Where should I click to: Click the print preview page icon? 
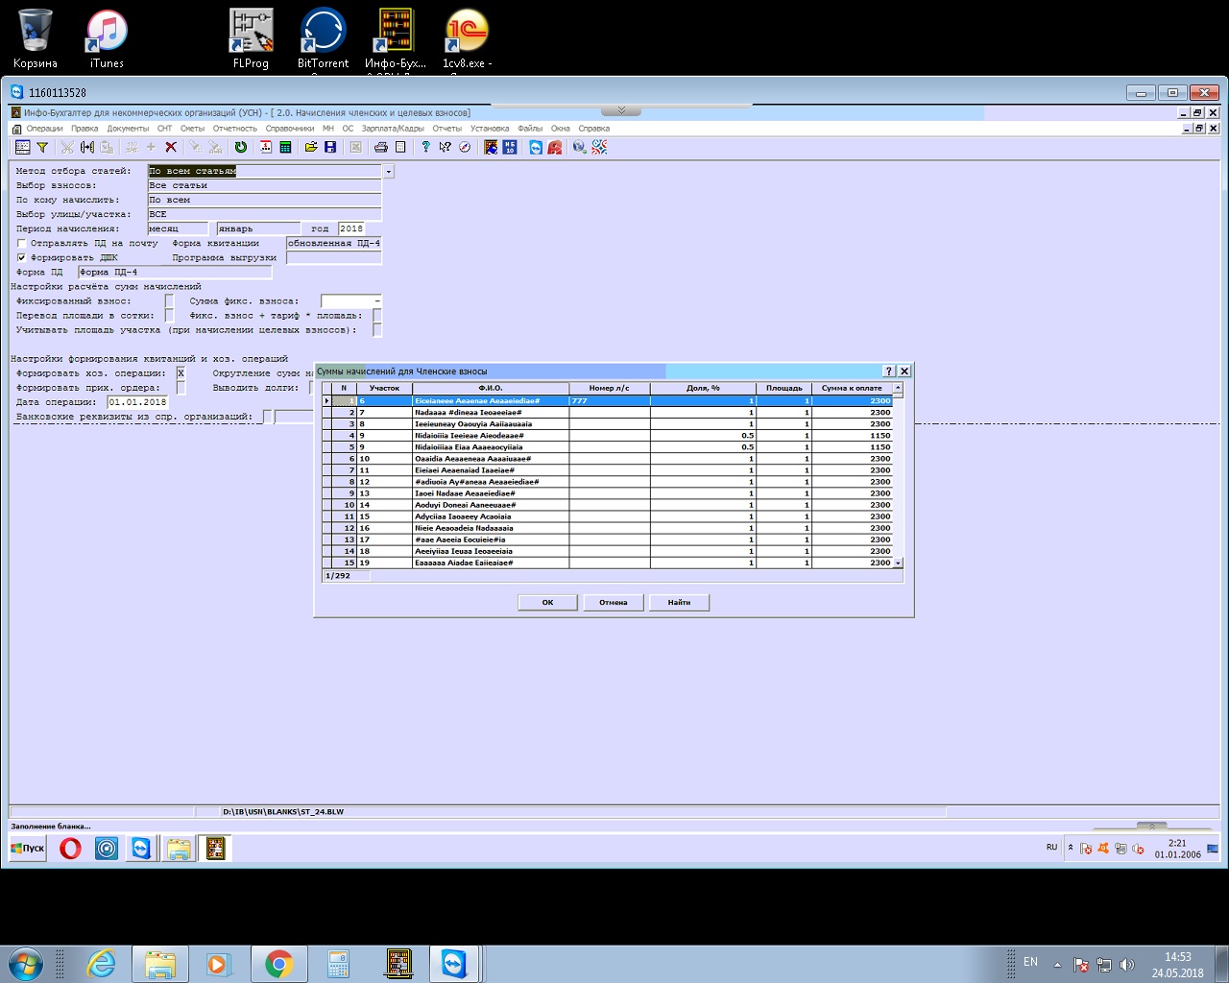[400, 147]
